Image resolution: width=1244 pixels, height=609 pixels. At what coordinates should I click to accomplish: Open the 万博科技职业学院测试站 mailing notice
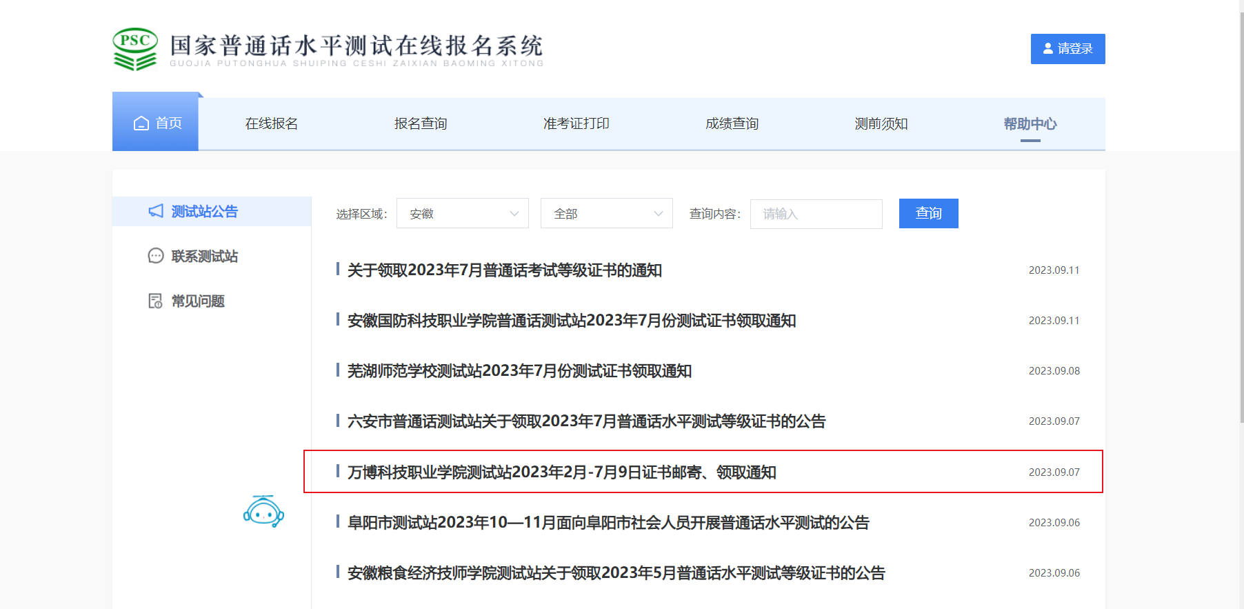562,472
